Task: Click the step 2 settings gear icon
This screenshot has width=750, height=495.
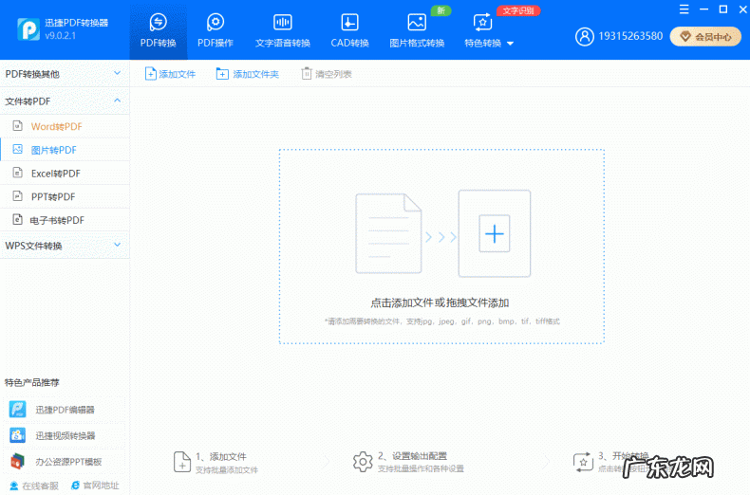Action: (x=363, y=462)
